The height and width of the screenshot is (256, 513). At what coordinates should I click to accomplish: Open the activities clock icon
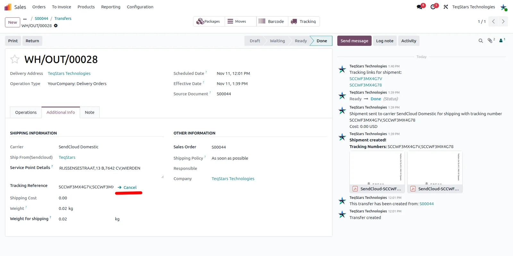coord(433,7)
